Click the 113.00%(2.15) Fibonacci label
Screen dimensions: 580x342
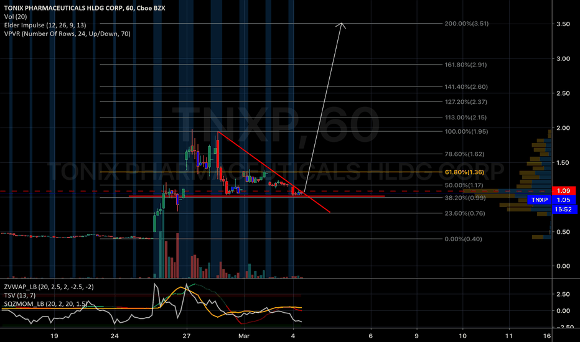tap(465, 117)
